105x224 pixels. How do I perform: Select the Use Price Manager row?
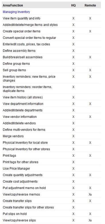point(51,169)
